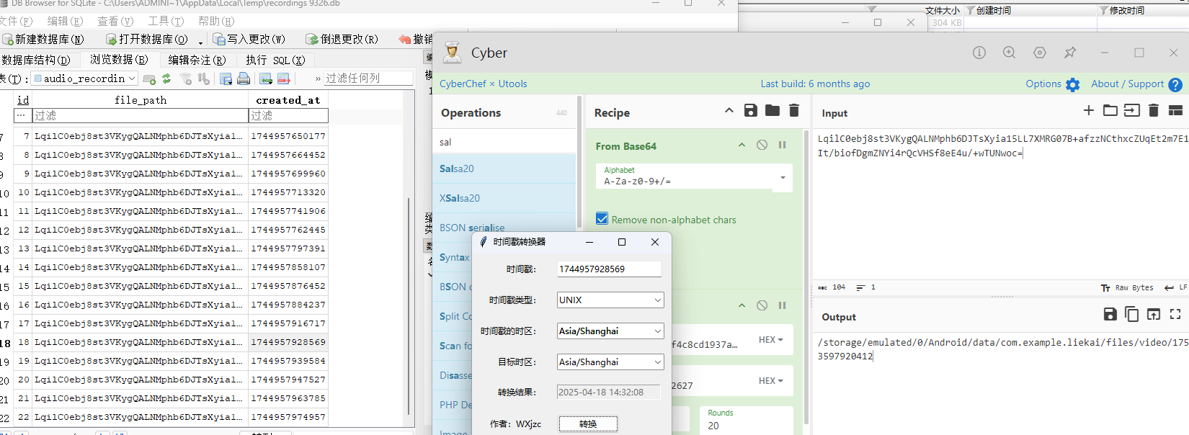
Task: Click the 新建数据库(N) button
Action: click(x=43, y=39)
